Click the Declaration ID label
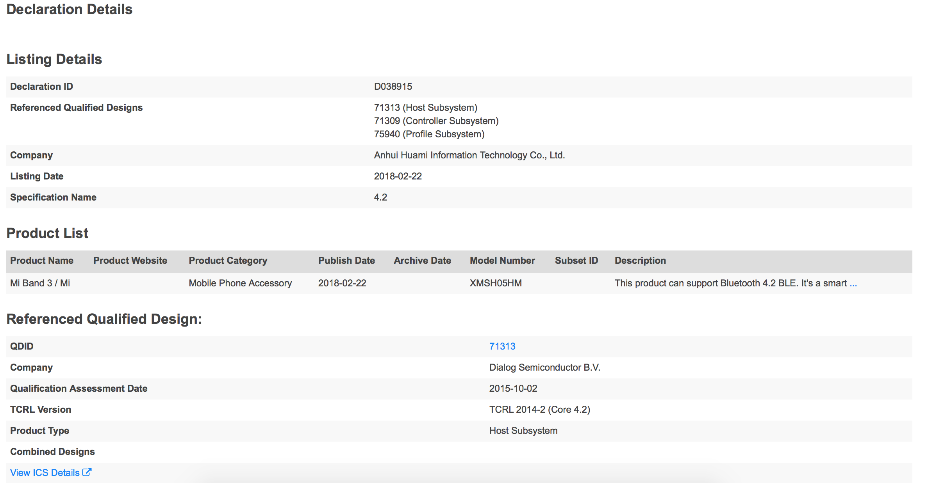Viewport: 928px width, 483px height. coord(41,87)
